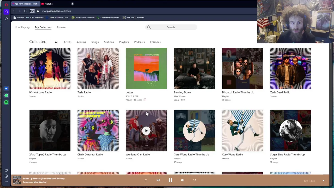Filter collection by Episodes

(x=155, y=42)
